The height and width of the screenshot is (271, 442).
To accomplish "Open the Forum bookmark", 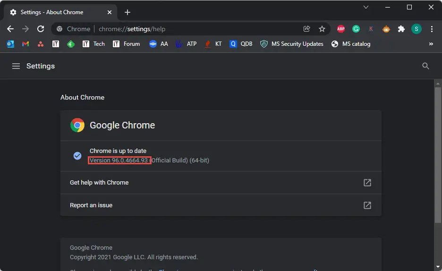I will point(126,44).
